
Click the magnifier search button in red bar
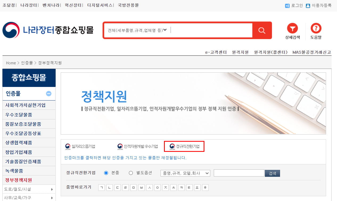(262, 30)
